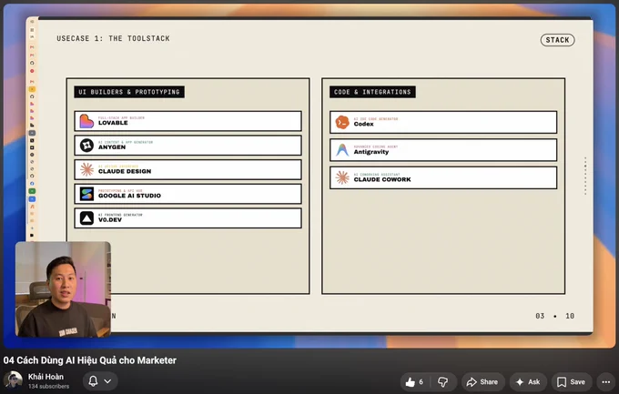Click the UI BUILDERS & PROTOTYPING header label
This screenshot has height=394, width=619.
[129, 92]
